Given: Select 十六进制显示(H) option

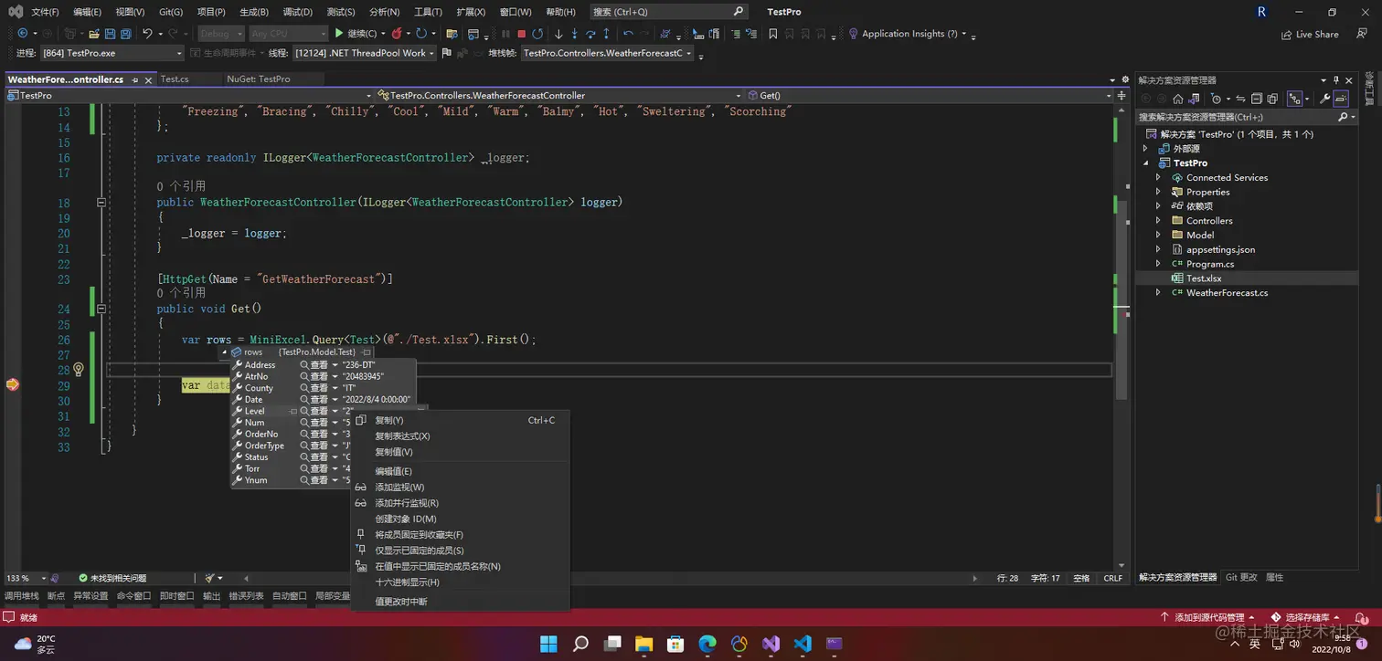Looking at the screenshot, I should pyautogui.click(x=460, y=582).
